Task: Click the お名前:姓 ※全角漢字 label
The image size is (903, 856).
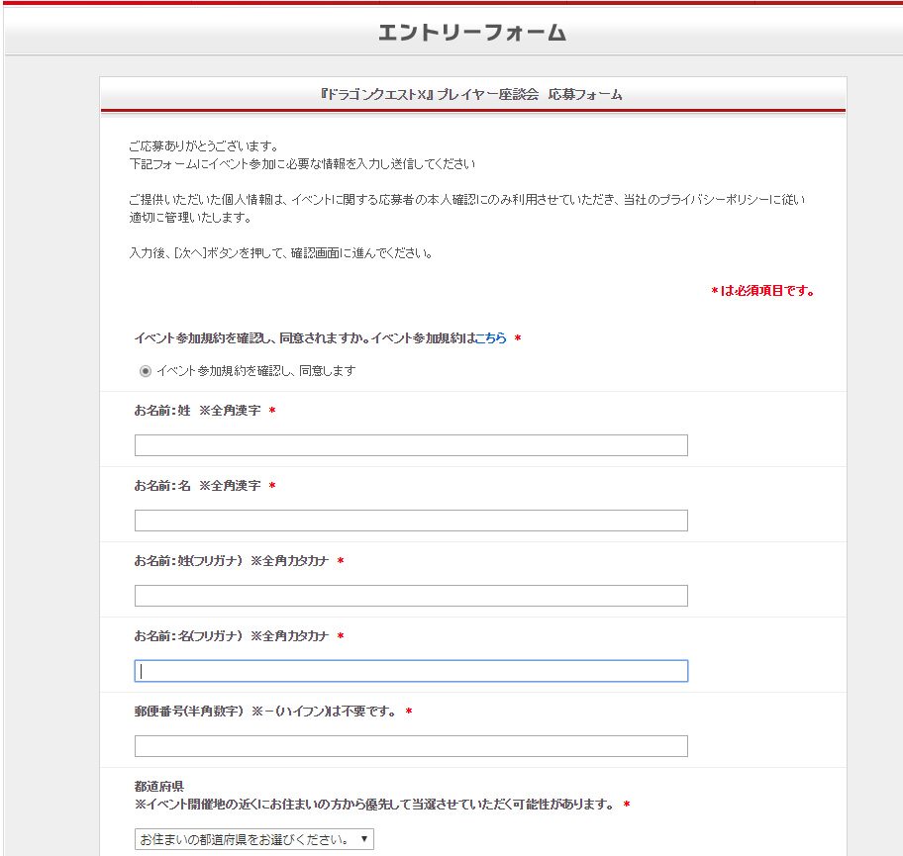Action: tap(198, 411)
